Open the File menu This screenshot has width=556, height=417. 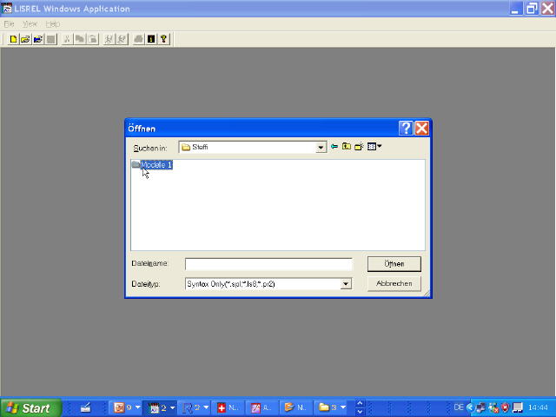(x=10, y=23)
